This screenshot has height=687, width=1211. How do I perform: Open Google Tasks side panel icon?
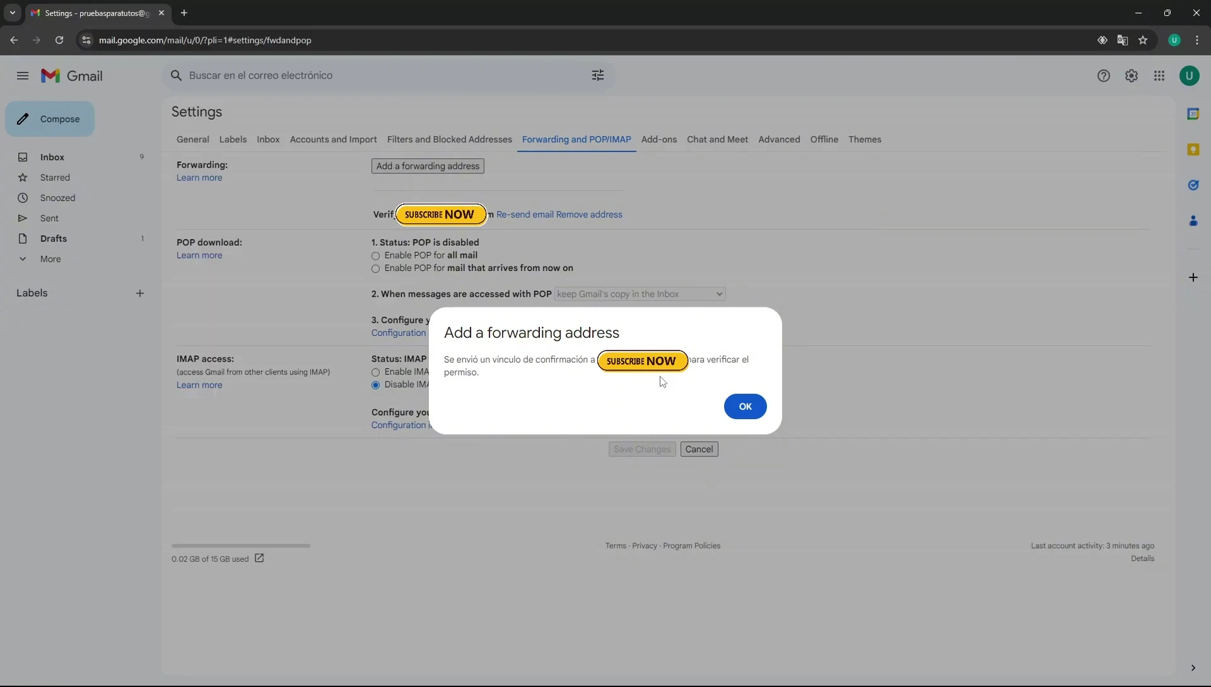pyautogui.click(x=1193, y=185)
